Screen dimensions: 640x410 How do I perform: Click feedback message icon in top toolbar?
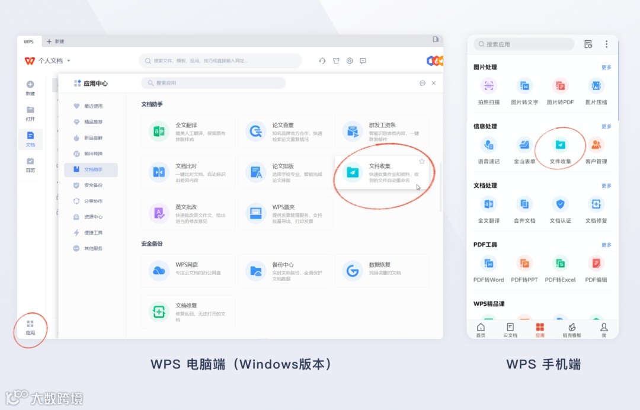363,61
